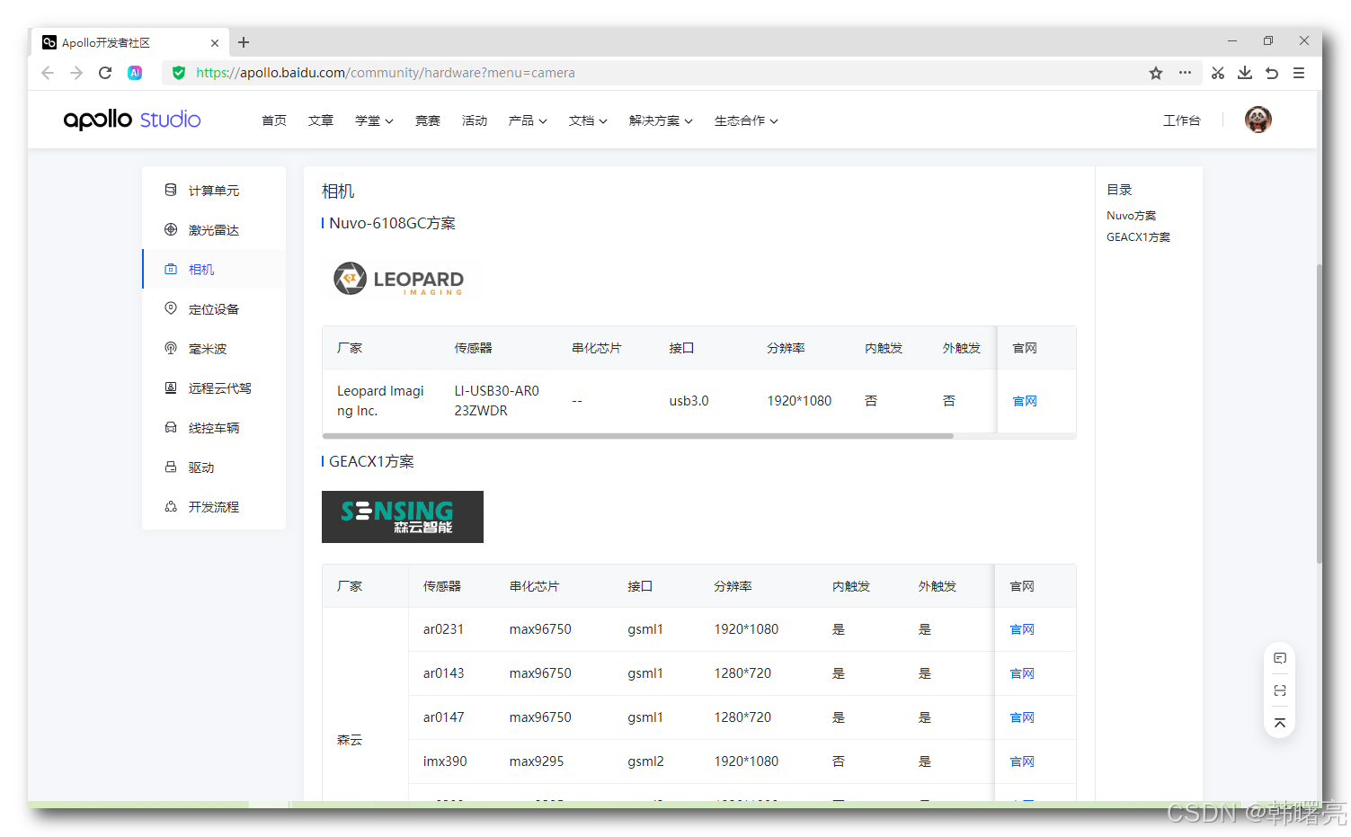
Task: Click the 森云 manufacturer cell
Action: coord(350,740)
